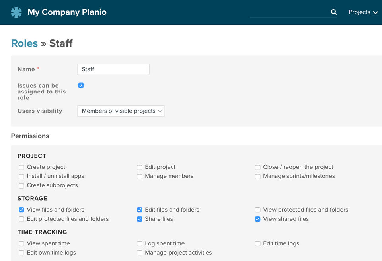The width and height of the screenshot is (382, 261).
Task: Expand the Users visibility dropdown
Action: pyautogui.click(x=121, y=111)
